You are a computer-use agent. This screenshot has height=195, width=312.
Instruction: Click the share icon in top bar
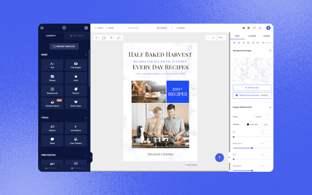point(260,28)
